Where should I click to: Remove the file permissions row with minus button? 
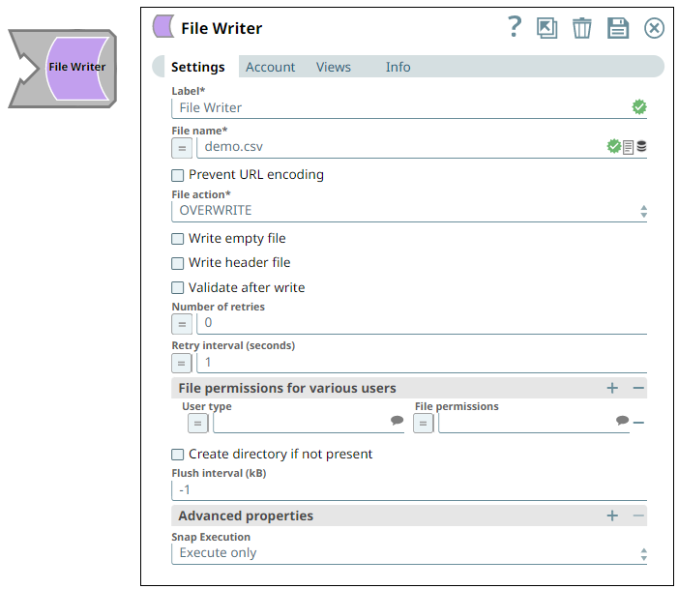coord(638,423)
